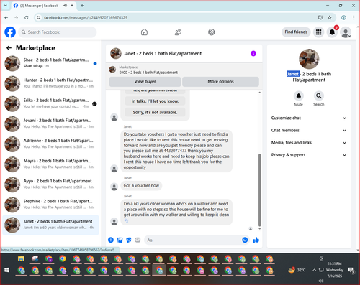Search within the conversation using the magnifier icon

[x=319, y=95]
